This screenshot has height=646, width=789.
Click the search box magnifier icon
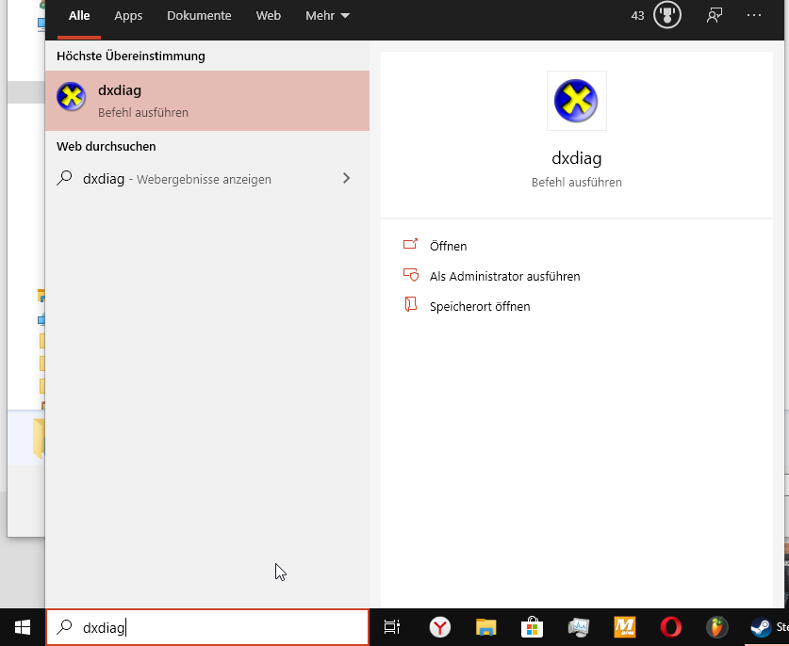pos(64,626)
